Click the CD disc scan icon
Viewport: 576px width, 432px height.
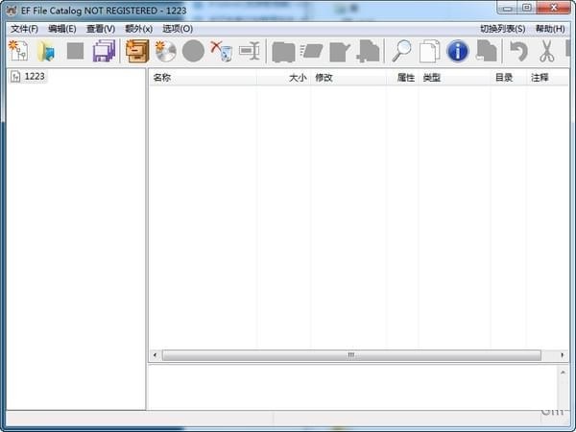(165, 51)
